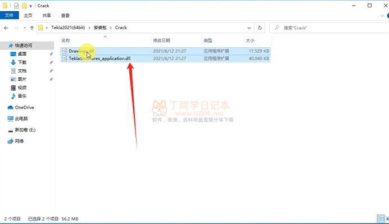This screenshot has height=224, width=389.
Task: Select TeklaStructures_application.dll file icon
Action: 65,59
